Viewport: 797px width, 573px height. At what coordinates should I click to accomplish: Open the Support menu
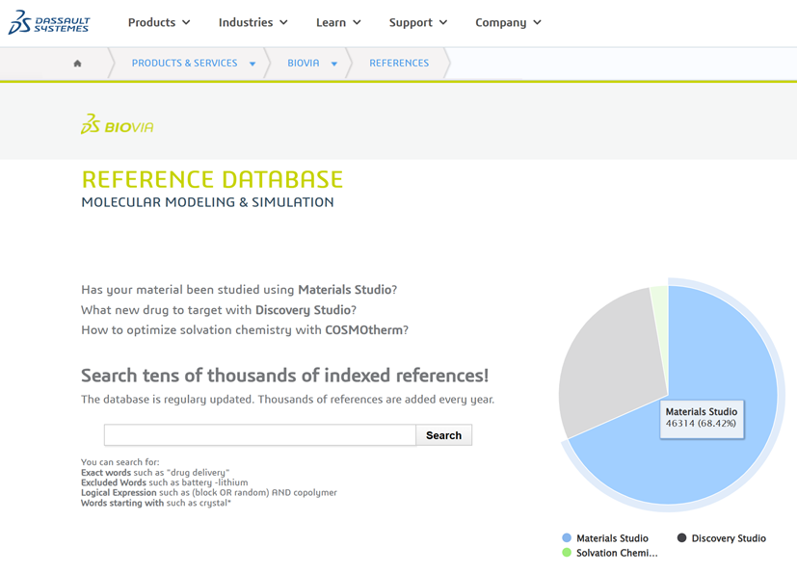[417, 22]
